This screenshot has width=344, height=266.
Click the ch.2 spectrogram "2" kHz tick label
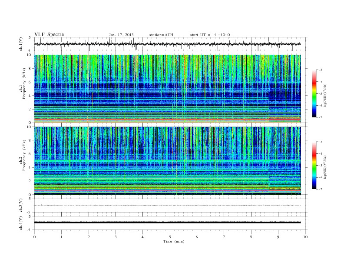click(30, 181)
